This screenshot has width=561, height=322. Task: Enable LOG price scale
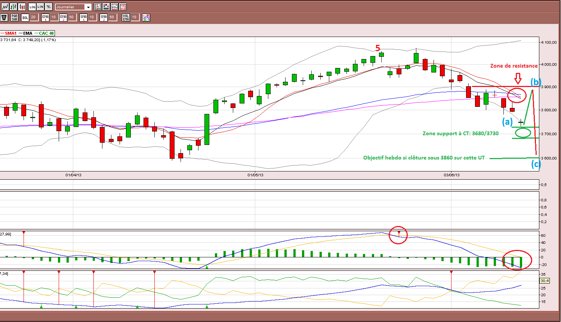(32, 7)
